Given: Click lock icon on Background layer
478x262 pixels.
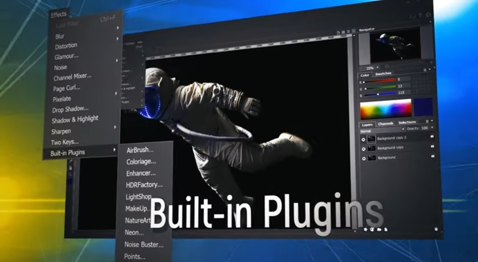Looking at the screenshot, I should pyautogui.click(x=433, y=157).
